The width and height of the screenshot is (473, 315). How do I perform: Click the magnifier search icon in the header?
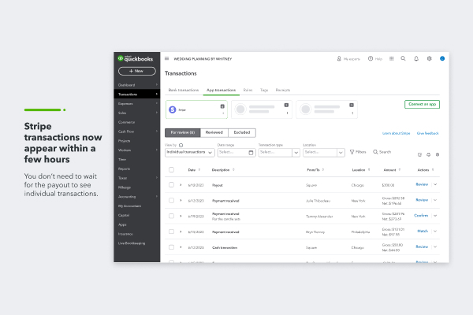pos(403,58)
